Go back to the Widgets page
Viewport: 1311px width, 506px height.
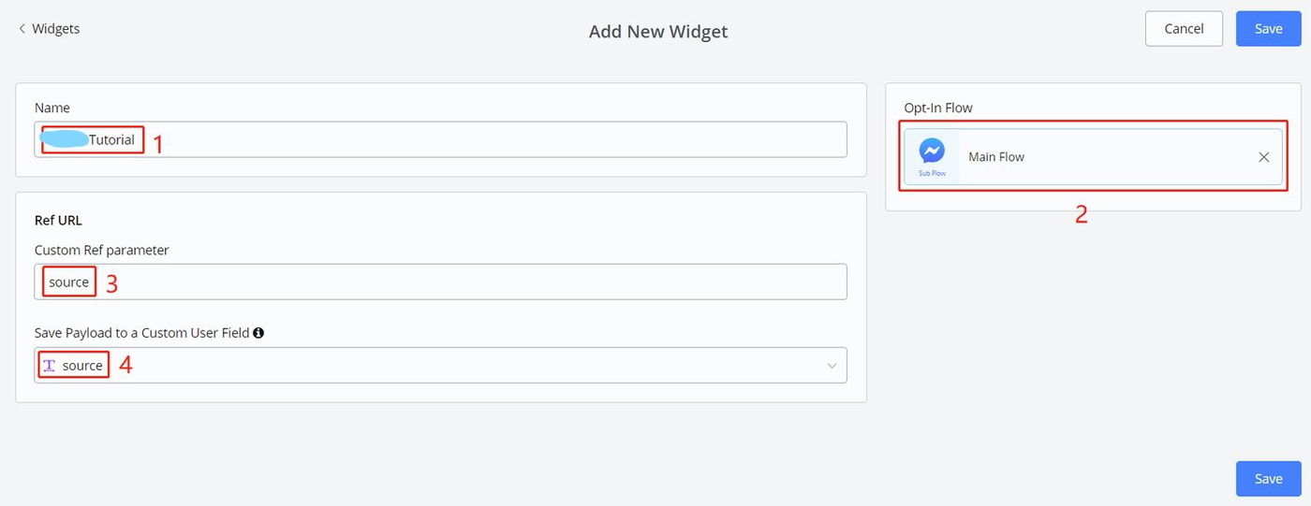point(55,29)
